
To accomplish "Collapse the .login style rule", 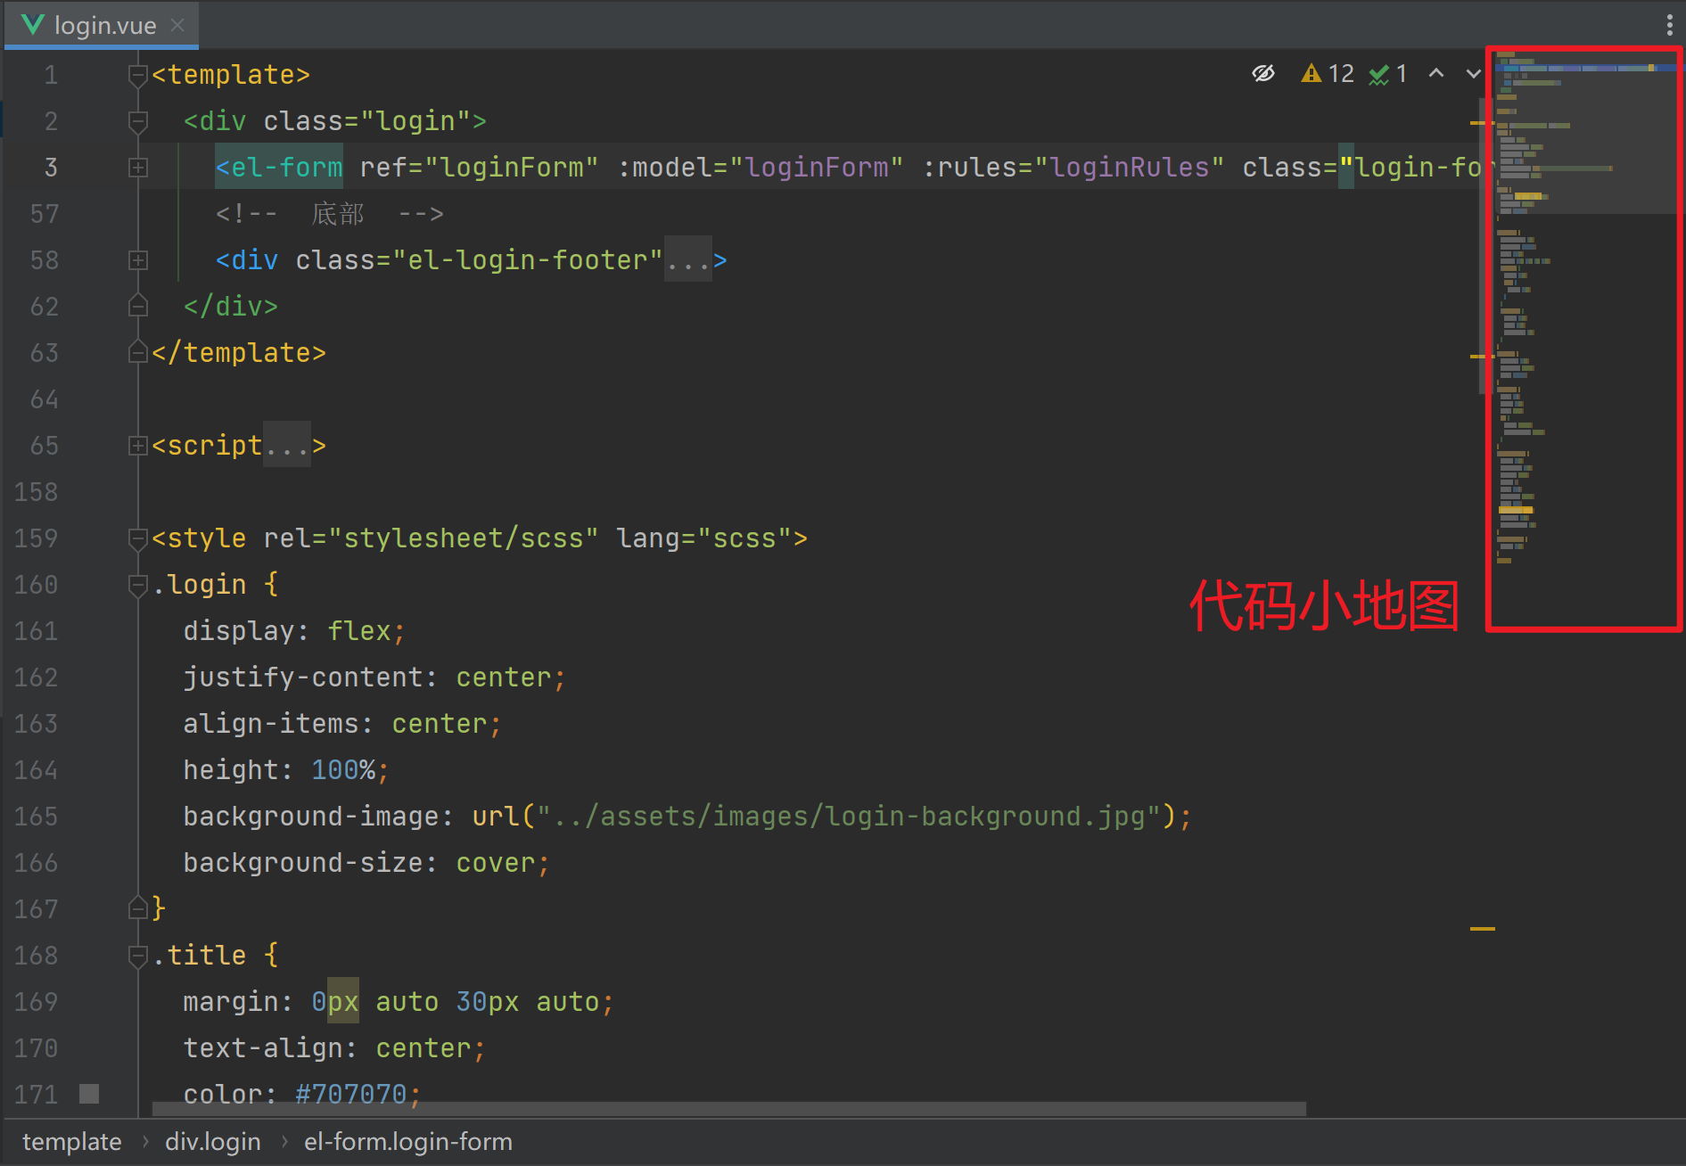I will coord(138,585).
